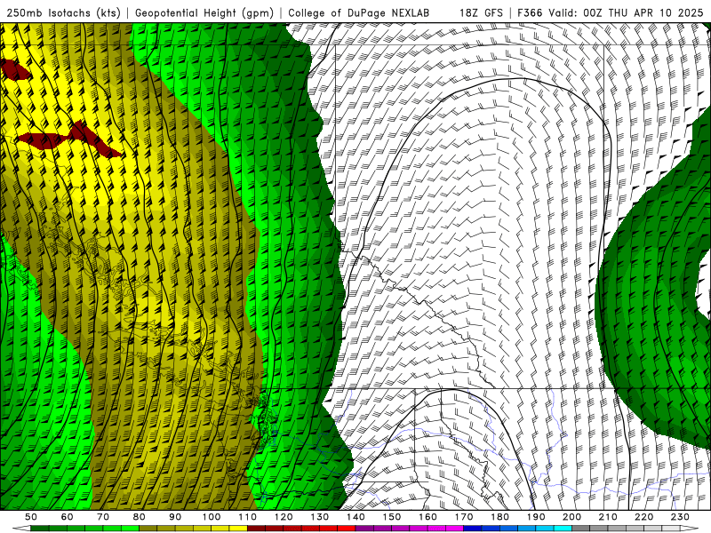Click the bright yellow swatch before the maroon section

[x=238, y=529]
